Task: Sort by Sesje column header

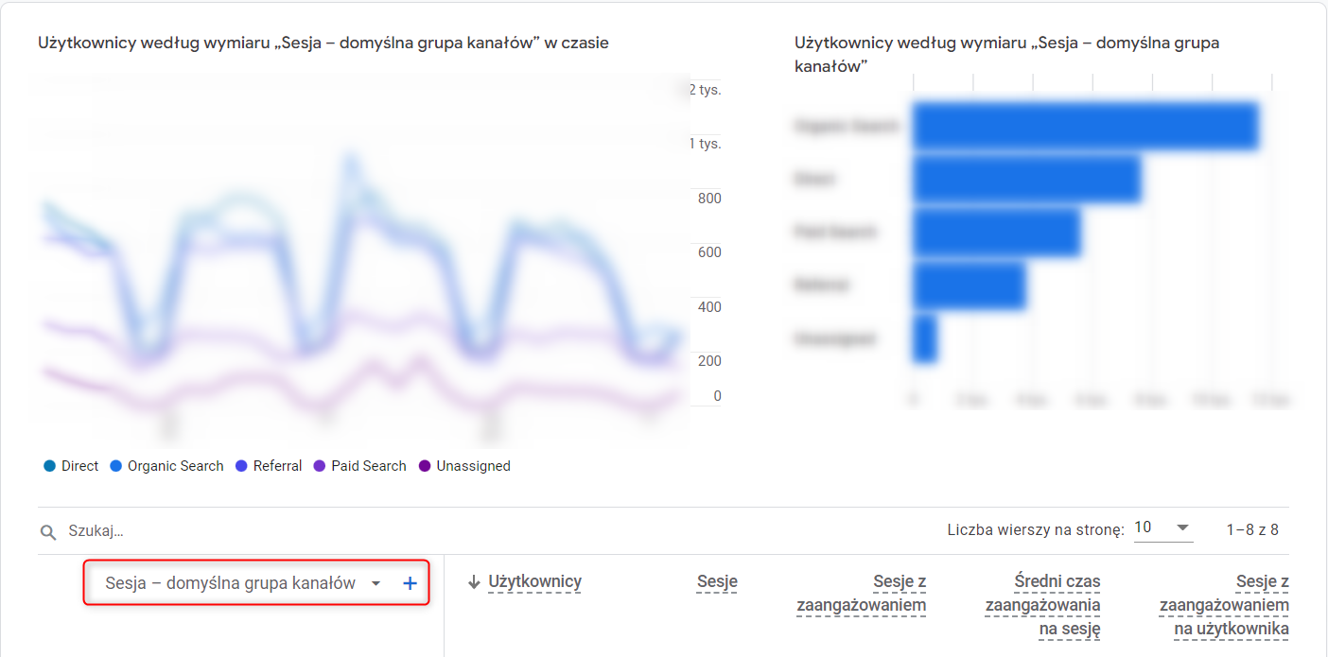Action: [717, 582]
